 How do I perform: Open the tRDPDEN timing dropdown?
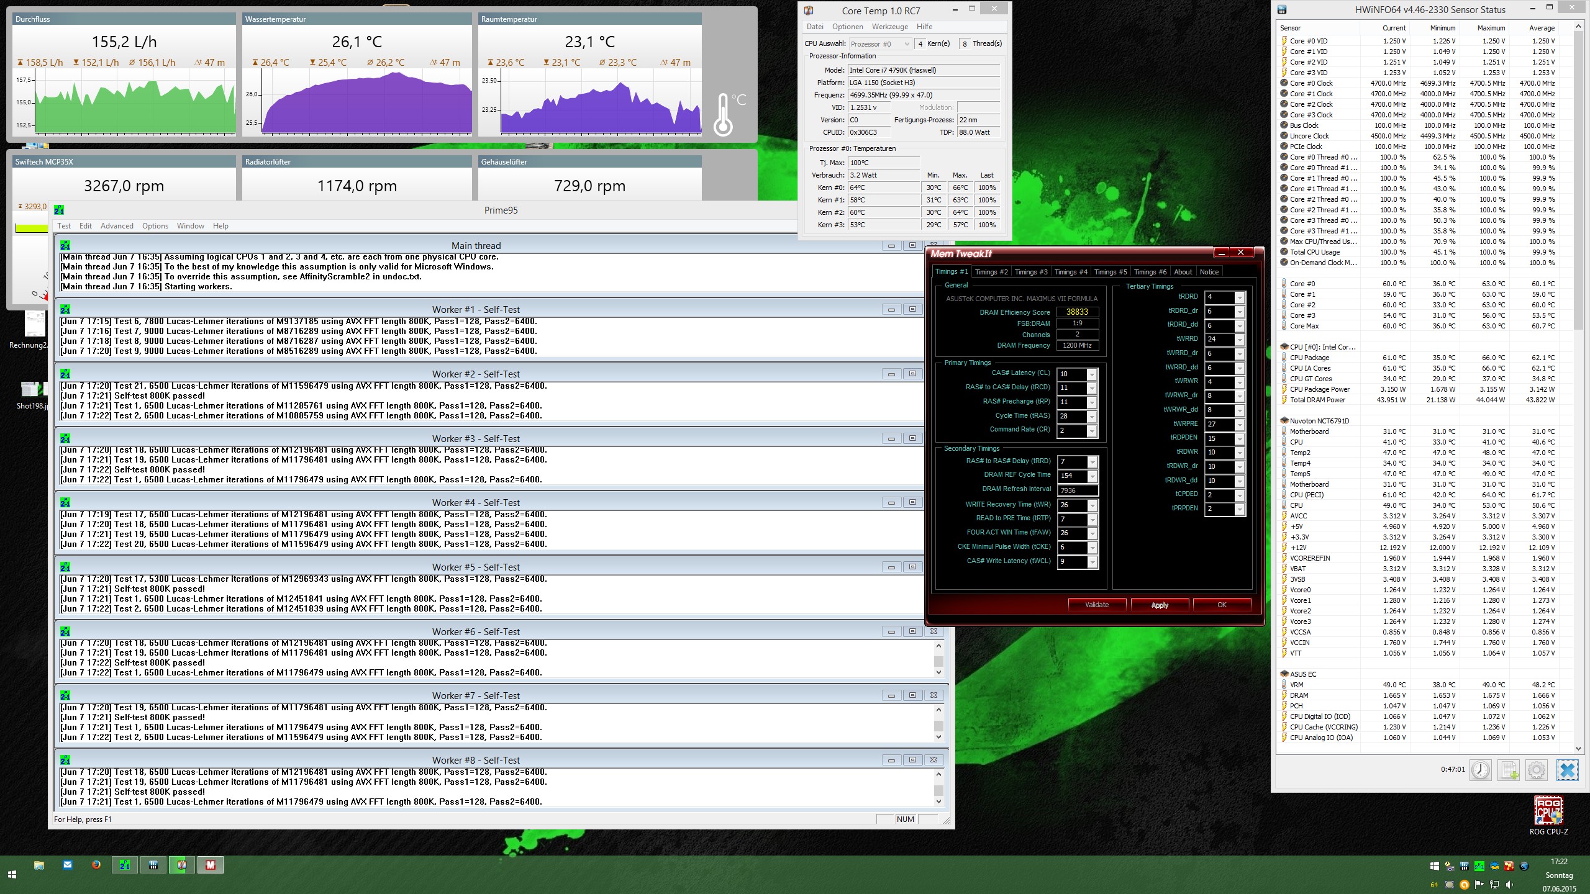coord(1240,438)
